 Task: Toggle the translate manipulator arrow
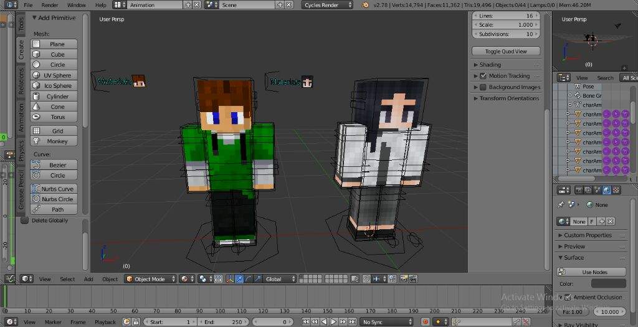(x=240, y=279)
